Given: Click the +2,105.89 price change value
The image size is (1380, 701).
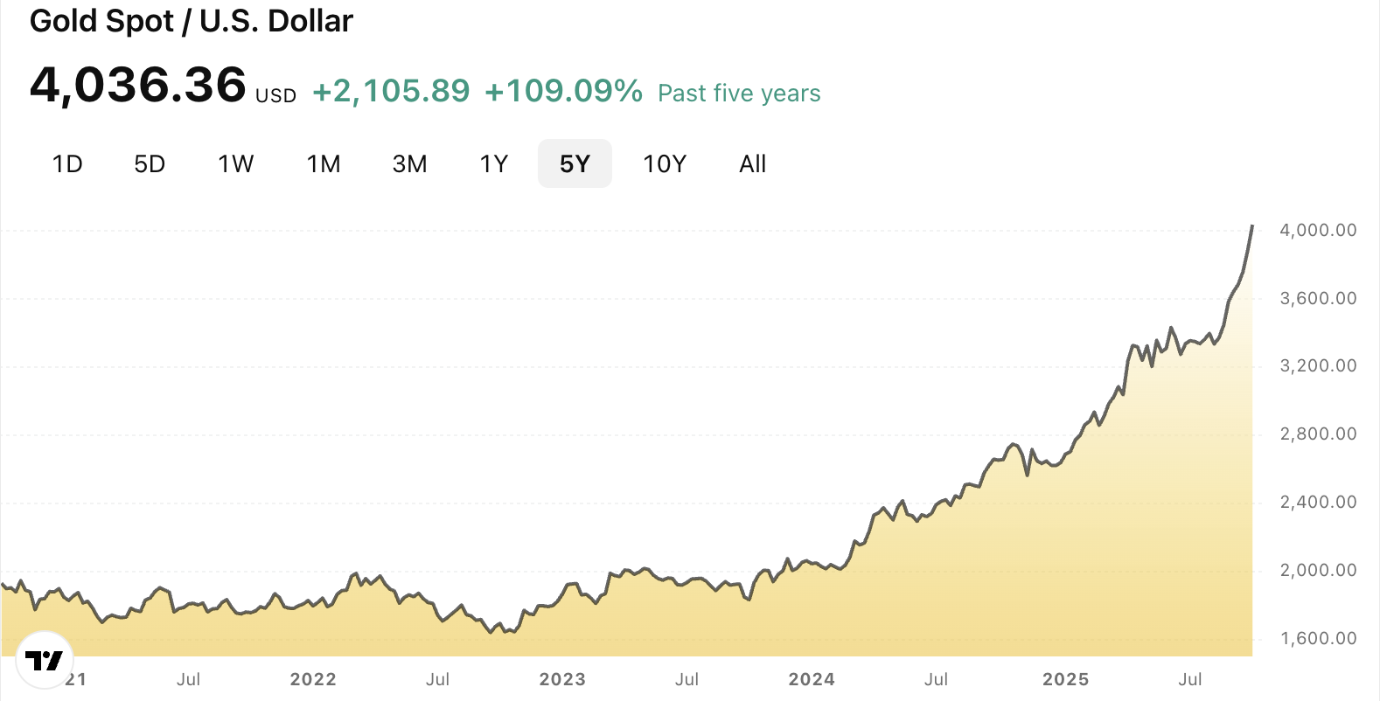Looking at the screenshot, I should [391, 91].
